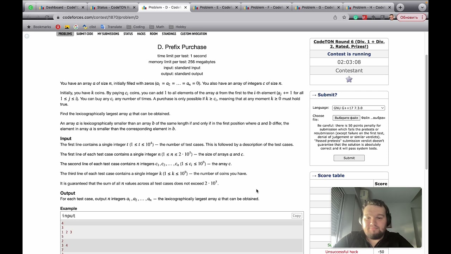
Task: Open the Language compiler dropdown
Action: [358, 108]
